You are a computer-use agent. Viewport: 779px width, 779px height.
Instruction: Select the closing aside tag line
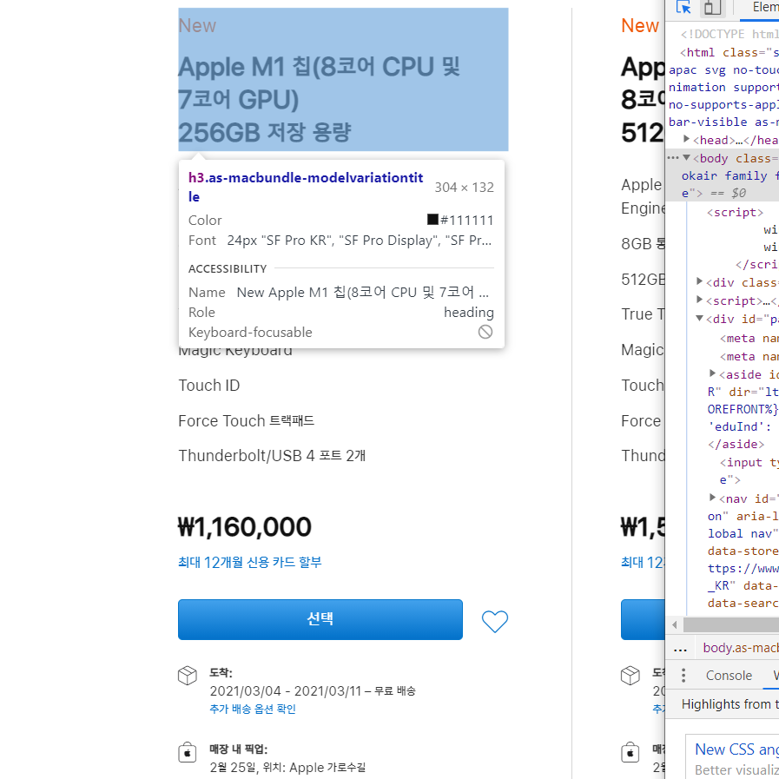pos(736,444)
